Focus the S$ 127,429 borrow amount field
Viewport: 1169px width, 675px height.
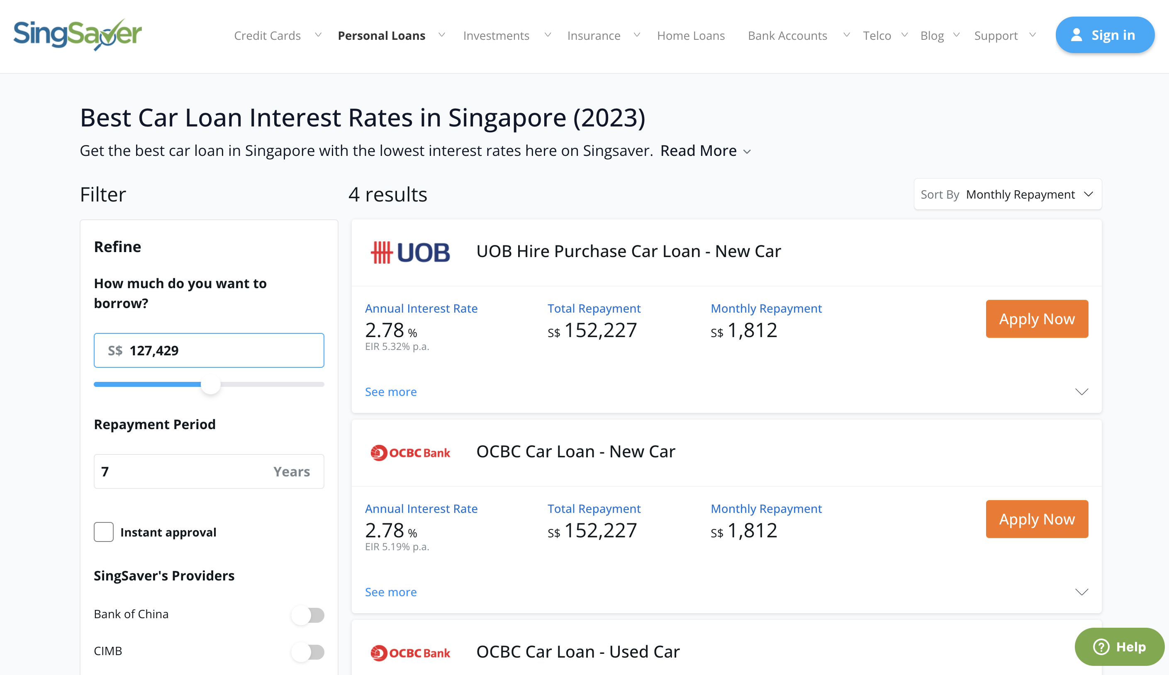click(209, 350)
